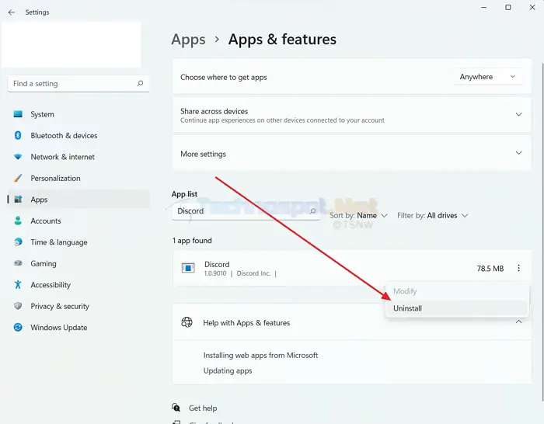544x424 pixels.
Task: Click the '1 app found' text
Action: [x=192, y=241]
